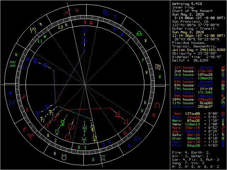Click the Saturn glyph beside house number 10

tap(66, 25)
